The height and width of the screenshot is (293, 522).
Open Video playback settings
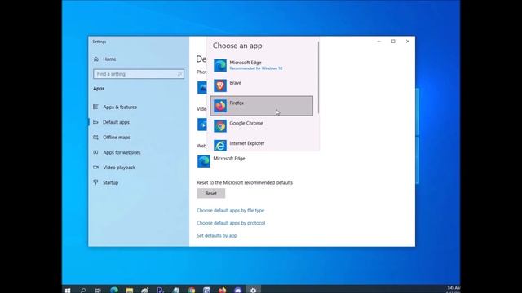[114, 168]
